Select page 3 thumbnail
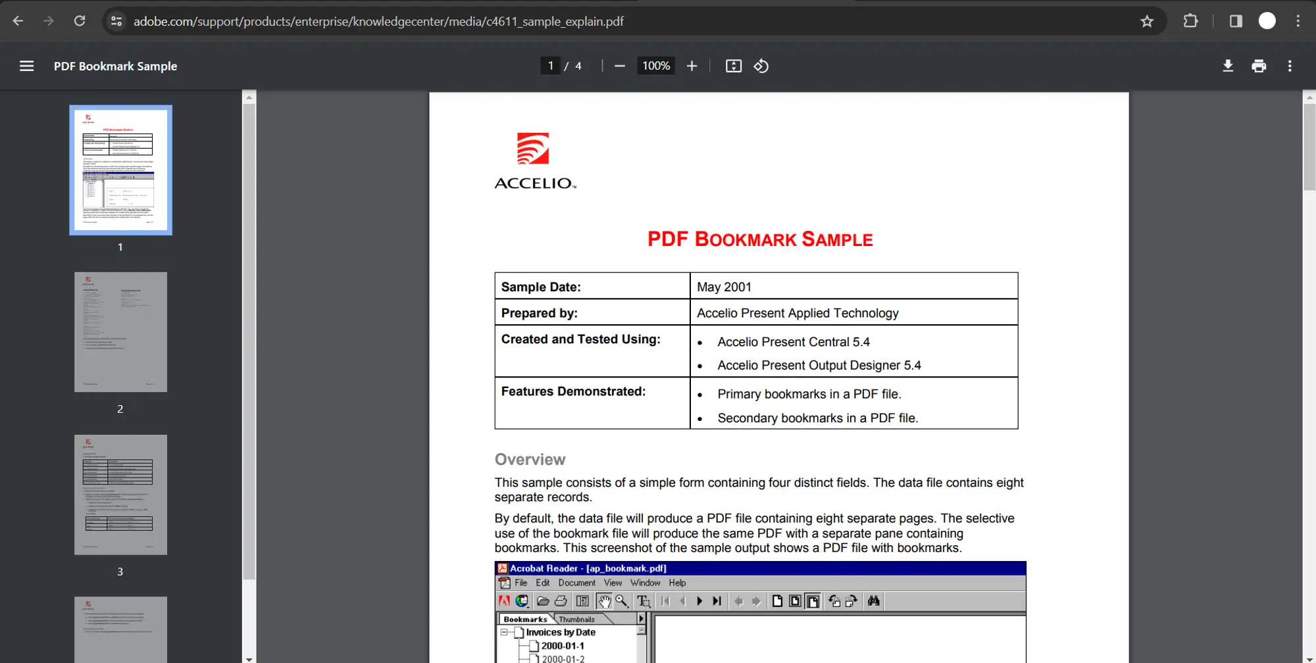The height and width of the screenshot is (663, 1316). pos(120,495)
